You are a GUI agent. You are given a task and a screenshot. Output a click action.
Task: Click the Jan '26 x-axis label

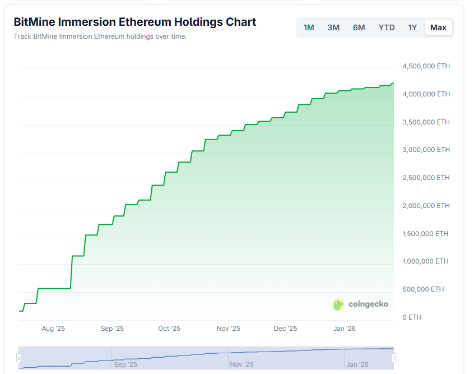[344, 329]
